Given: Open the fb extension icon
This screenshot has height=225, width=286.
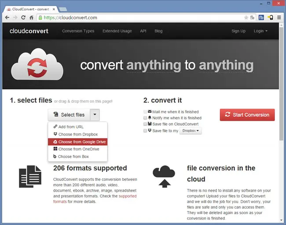Looking at the screenshot, I should pyautogui.click(x=261, y=18).
